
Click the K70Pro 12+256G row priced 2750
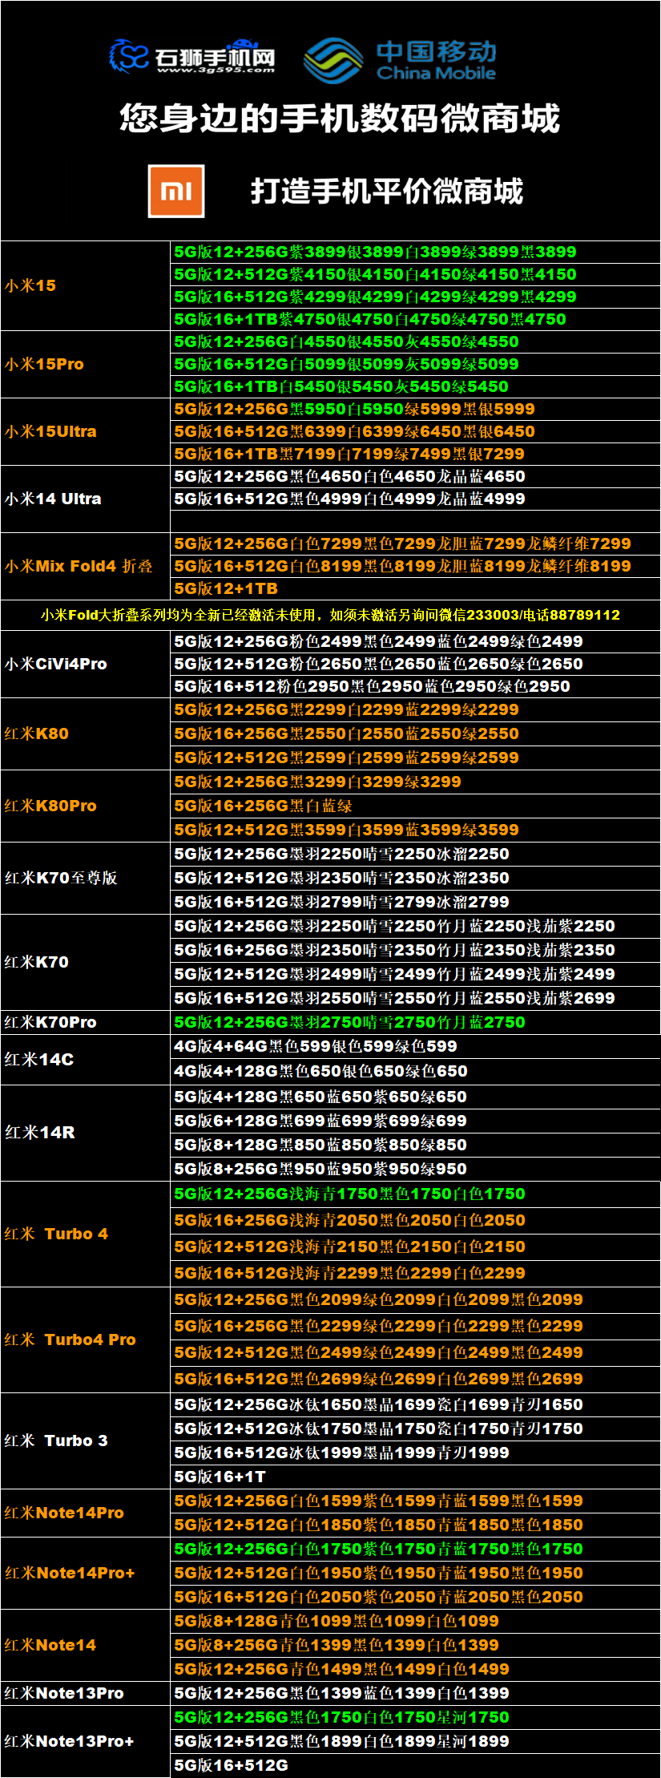point(415,1022)
